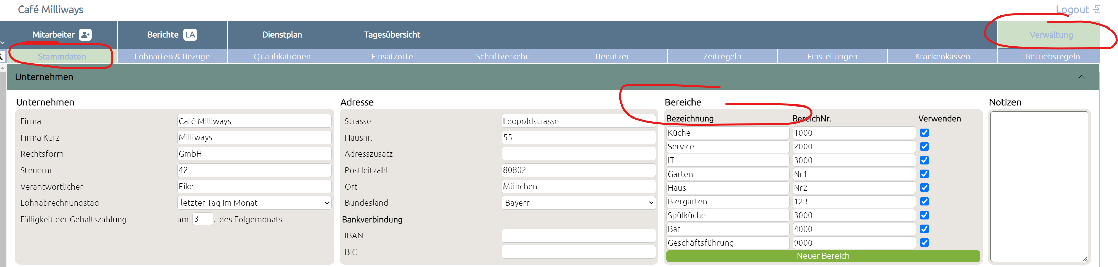The width and height of the screenshot is (1118, 267).
Task: Open the Lohnabrechnungstag dropdown
Action: pos(254,203)
